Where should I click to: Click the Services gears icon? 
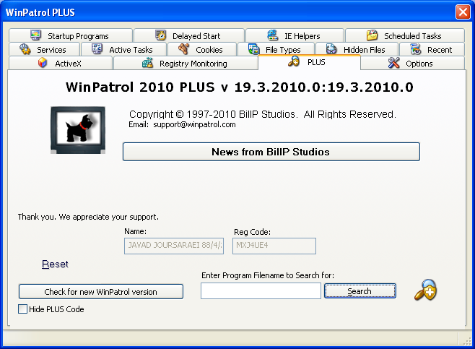[x=25, y=49]
